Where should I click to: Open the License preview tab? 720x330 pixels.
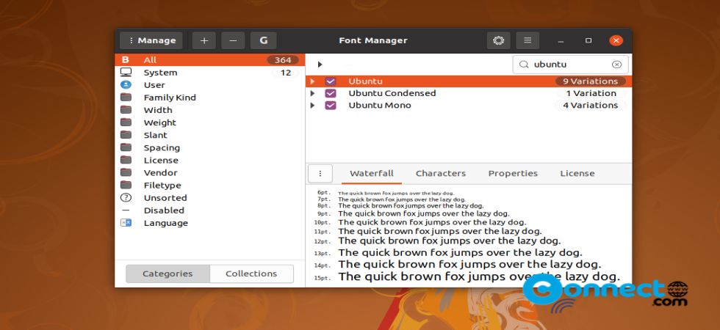coord(577,173)
